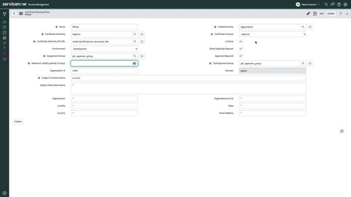Click the Email Address field
The width and height of the screenshot is (351, 197).
pyautogui.click(x=273, y=113)
